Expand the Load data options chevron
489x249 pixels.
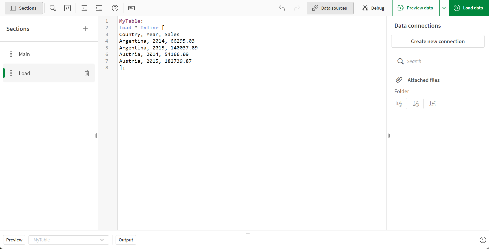point(444,8)
